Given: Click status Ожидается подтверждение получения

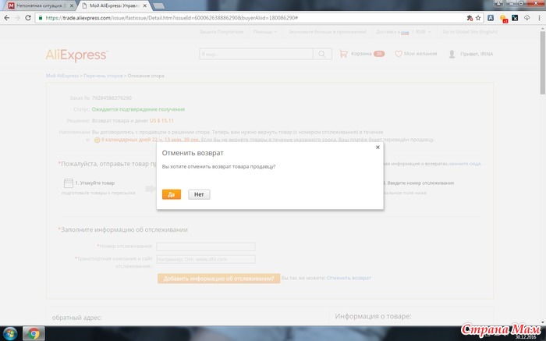Looking at the screenshot, I should (x=138, y=109).
